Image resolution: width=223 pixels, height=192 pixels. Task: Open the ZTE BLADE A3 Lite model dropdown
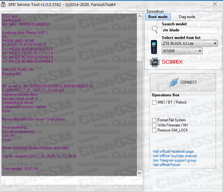pos(190,43)
